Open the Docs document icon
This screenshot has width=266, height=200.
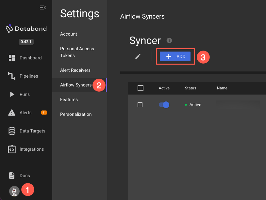pyautogui.click(x=12, y=176)
